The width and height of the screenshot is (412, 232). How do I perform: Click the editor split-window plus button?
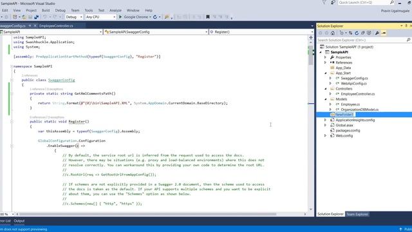(311, 37)
